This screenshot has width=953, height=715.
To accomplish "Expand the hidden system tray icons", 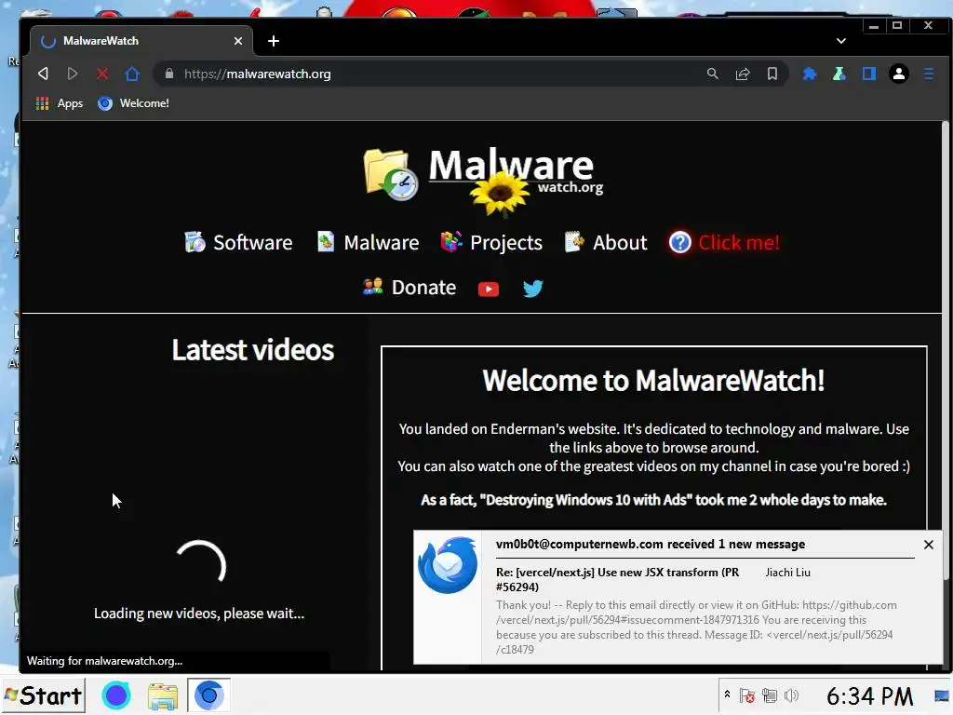I will (x=727, y=694).
